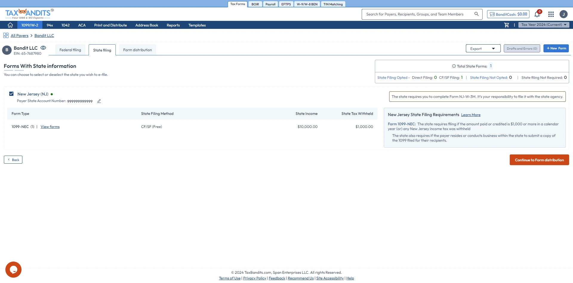The height and width of the screenshot is (283, 573).
Task: Uncheck the New Jersey (NJ) checkbox
Action: pos(11,94)
